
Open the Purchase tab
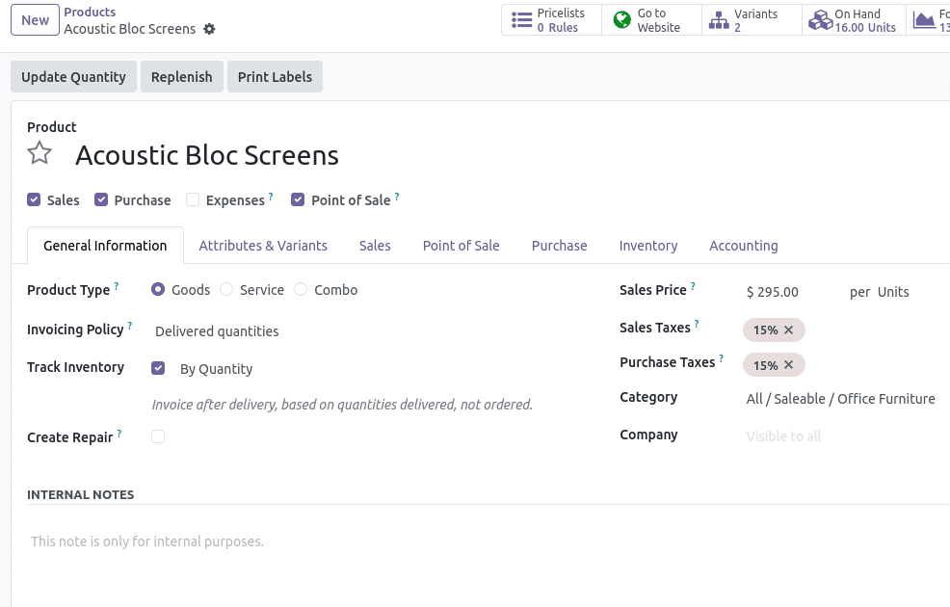point(559,246)
